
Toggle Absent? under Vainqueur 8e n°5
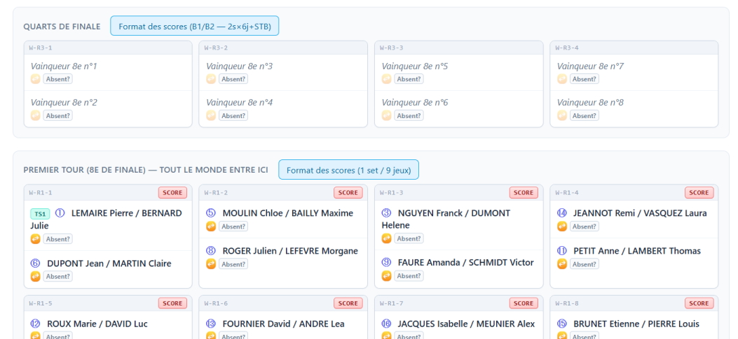click(409, 79)
